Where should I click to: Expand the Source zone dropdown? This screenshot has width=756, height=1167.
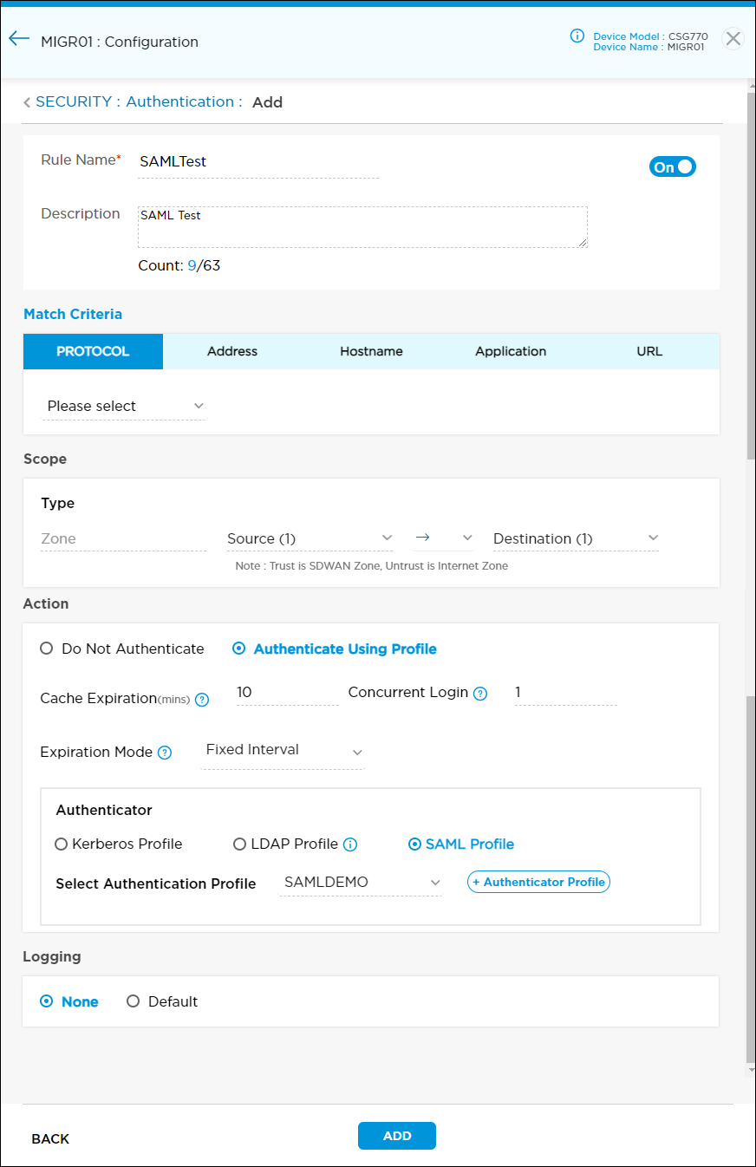(310, 538)
